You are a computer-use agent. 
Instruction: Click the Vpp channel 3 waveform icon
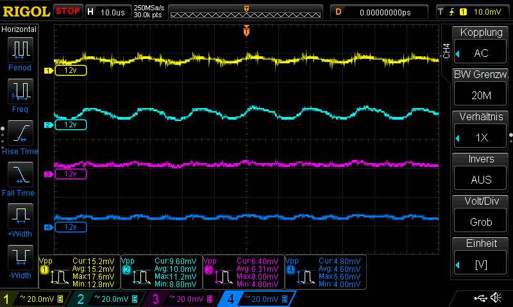pos(223,277)
